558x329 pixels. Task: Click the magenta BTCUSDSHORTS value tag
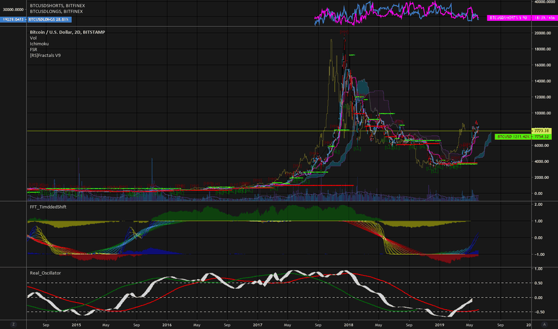pos(508,17)
